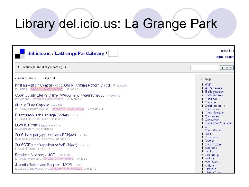Click the register link
The height and width of the screenshot is (187, 249).
coord(230,57)
